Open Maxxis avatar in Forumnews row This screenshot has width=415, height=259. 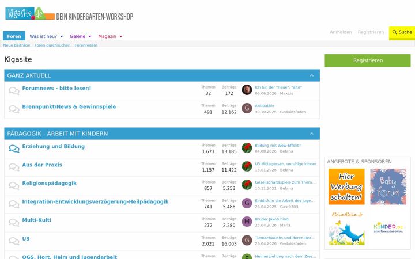pyautogui.click(x=247, y=90)
